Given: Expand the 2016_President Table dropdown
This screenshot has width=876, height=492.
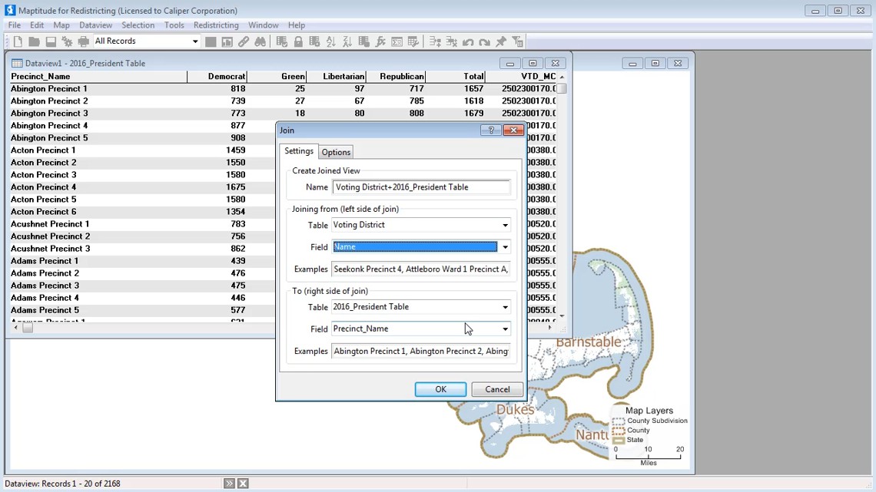Looking at the screenshot, I should (505, 307).
